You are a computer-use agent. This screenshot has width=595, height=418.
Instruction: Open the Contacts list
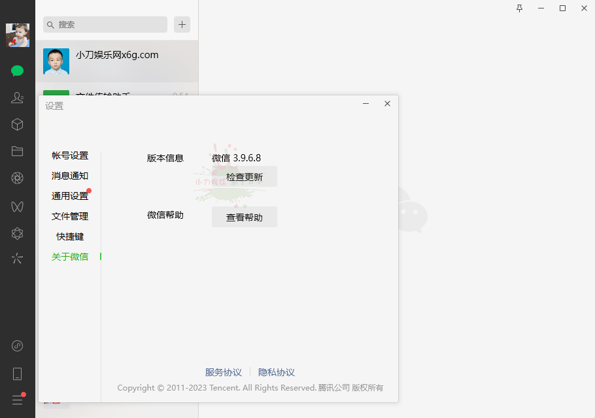18,97
